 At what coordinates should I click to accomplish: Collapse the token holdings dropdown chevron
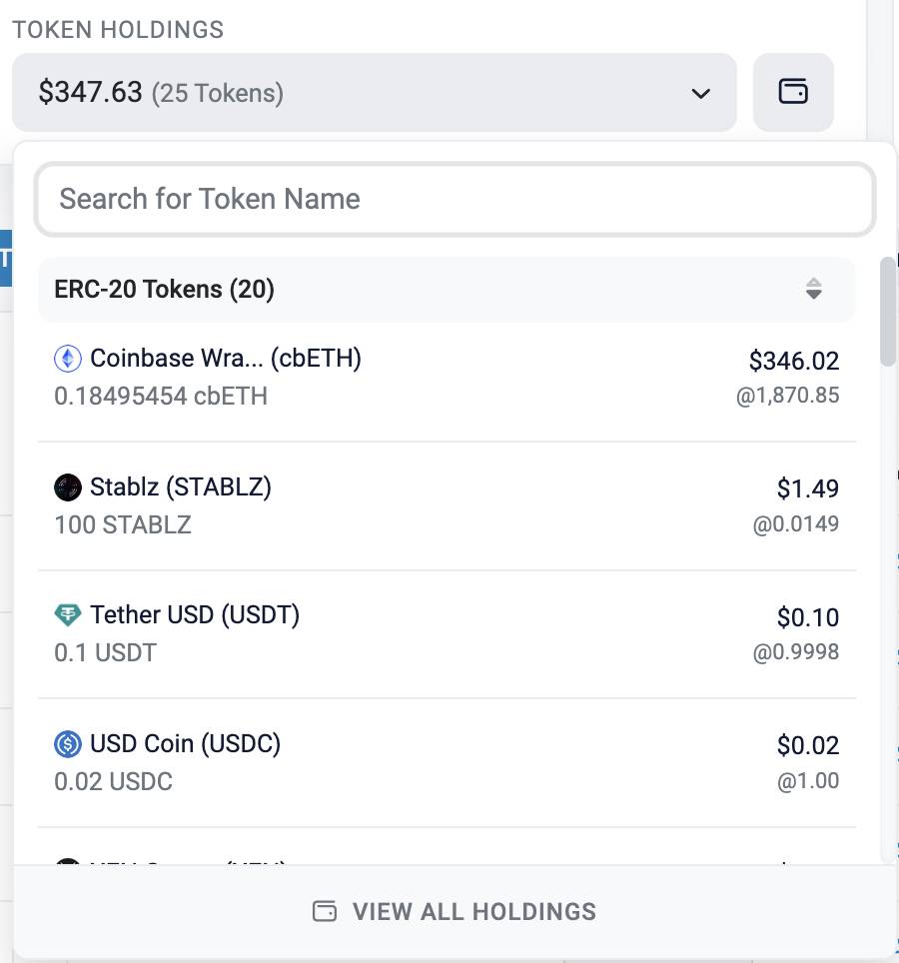click(x=700, y=93)
